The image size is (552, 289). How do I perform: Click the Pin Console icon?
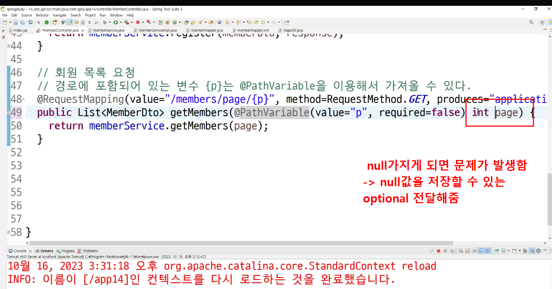pos(497,251)
